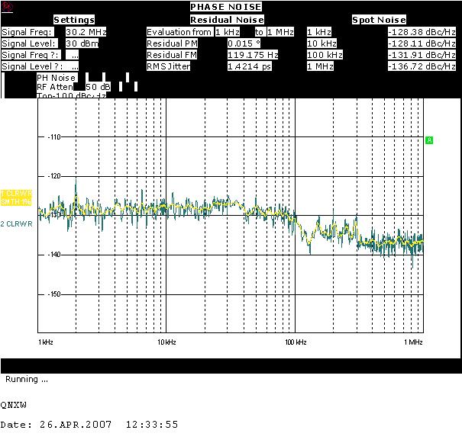462x443 pixels.
Task: Click the Spot Noise section header
Action: point(379,20)
